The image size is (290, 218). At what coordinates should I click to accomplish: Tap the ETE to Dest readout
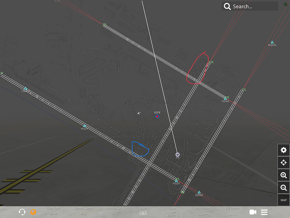[x=232, y=211]
